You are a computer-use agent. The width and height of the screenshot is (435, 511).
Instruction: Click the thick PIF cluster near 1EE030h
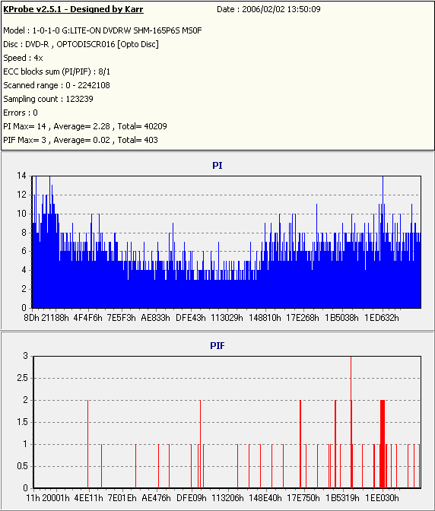click(x=383, y=444)
